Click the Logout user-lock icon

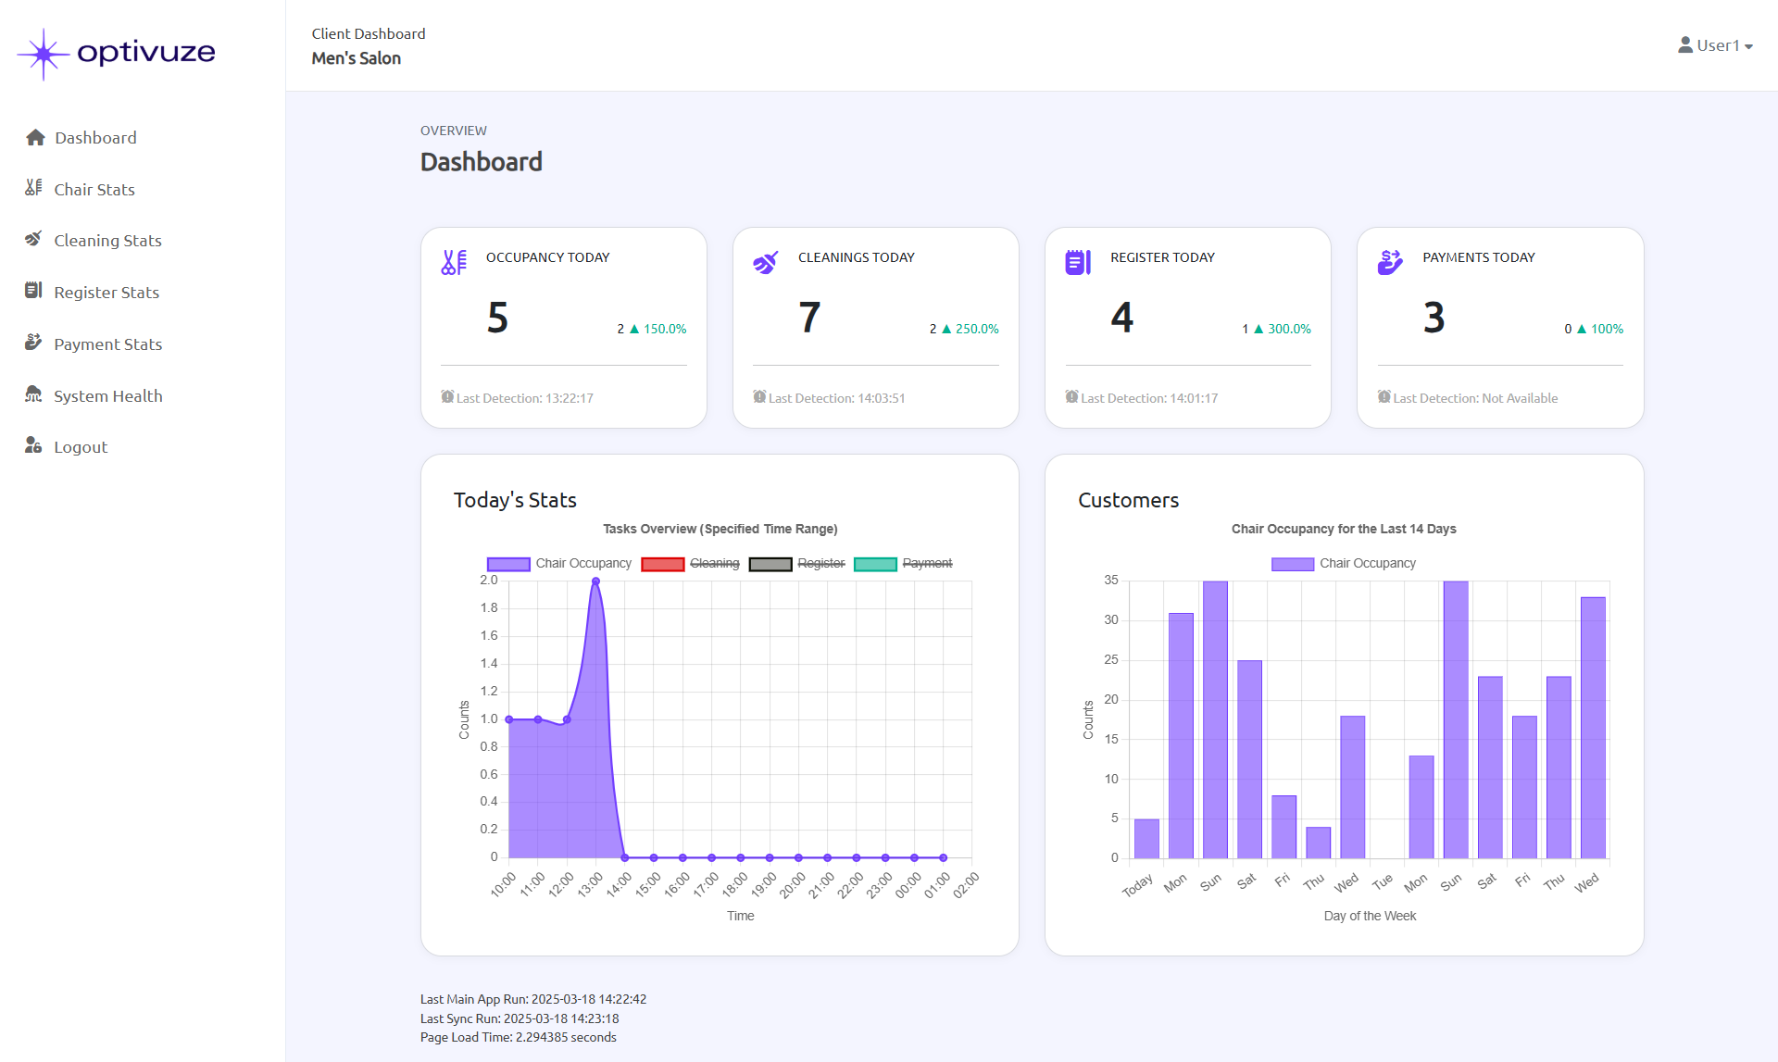pyautogui.click(x=33, y=445)
